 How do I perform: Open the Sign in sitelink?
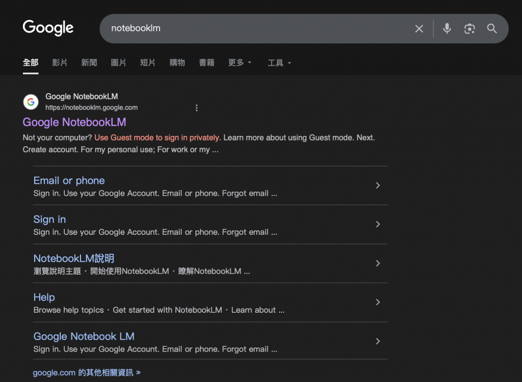(x=49, y=220)
